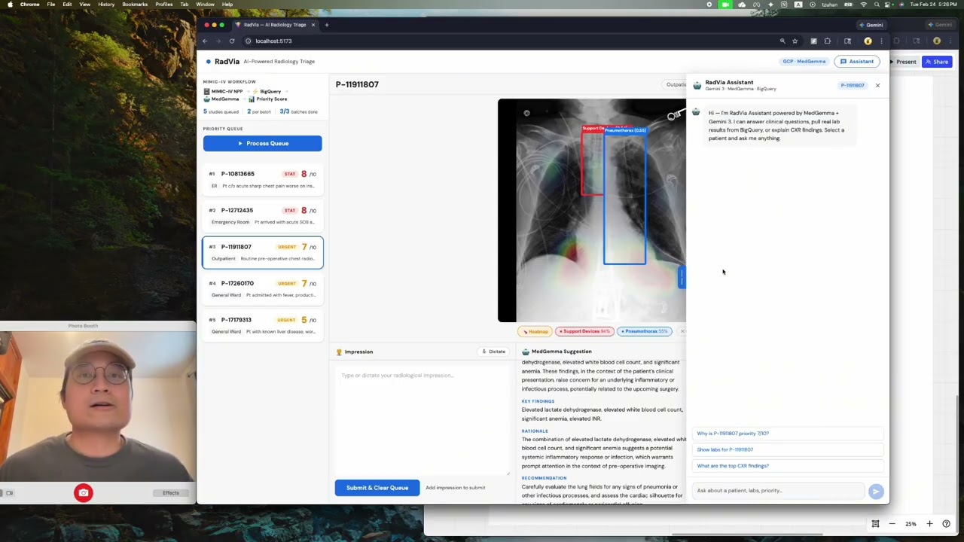Click fit-to-page icon in background window
Screen dimensions: 964x542
tap(875, 524)
